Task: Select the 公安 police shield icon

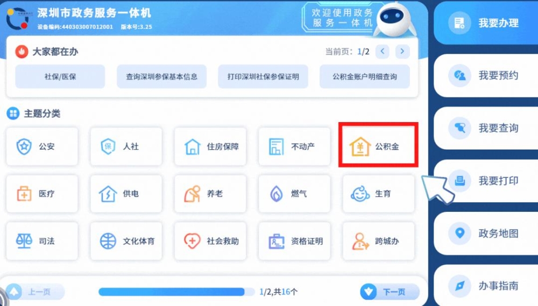Action: click(24, 146)
